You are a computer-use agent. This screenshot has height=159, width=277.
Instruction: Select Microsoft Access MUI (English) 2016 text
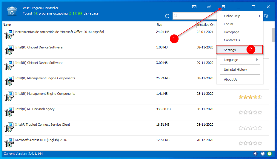(x=41, y=140)
